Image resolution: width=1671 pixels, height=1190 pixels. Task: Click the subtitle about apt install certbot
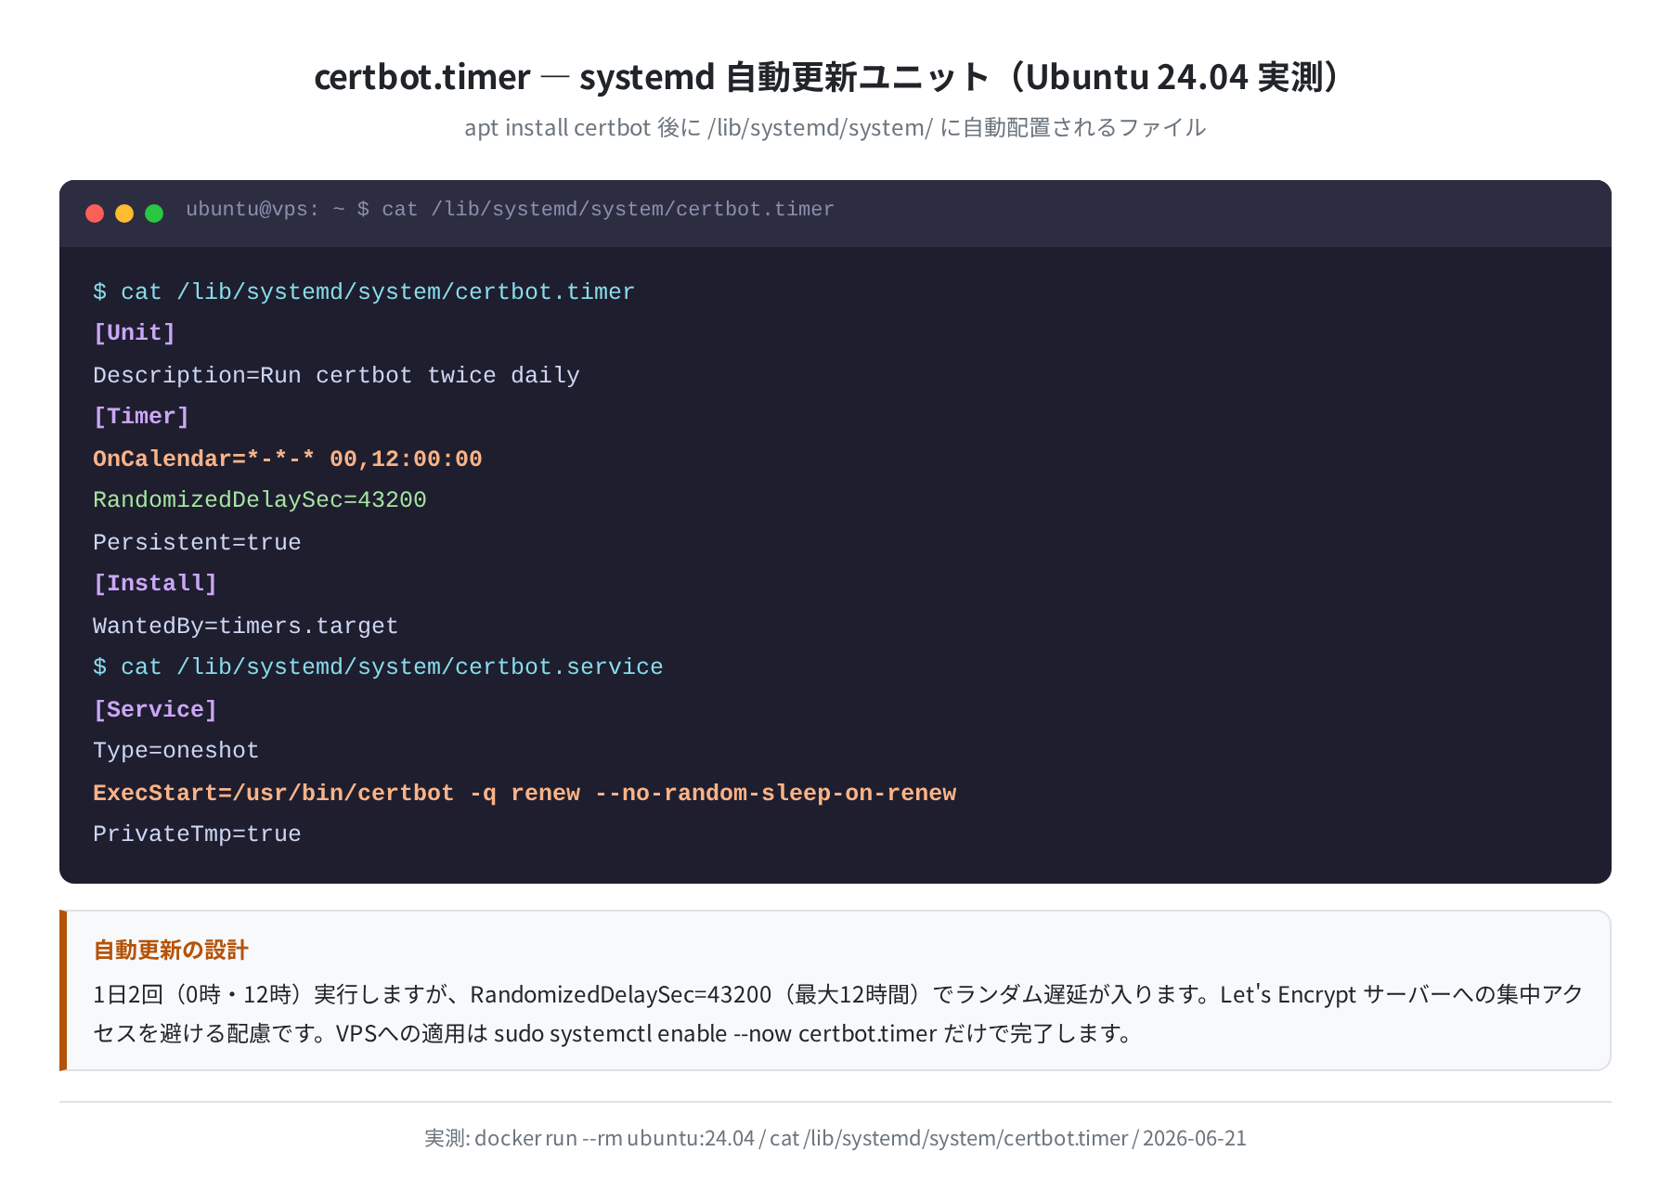835,127
